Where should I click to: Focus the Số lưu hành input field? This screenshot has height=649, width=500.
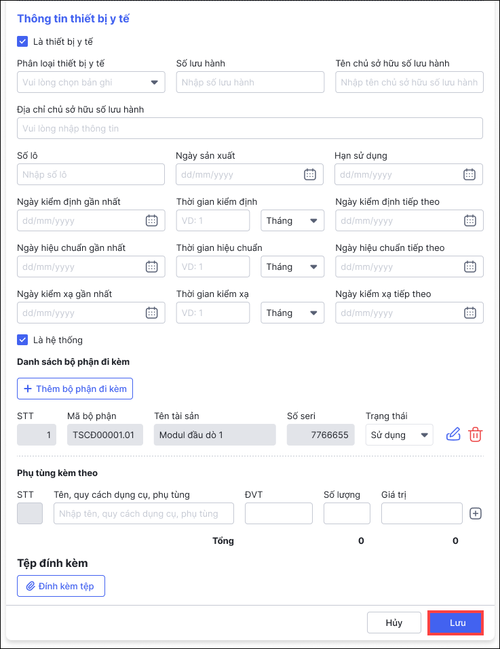coord(250,83)
